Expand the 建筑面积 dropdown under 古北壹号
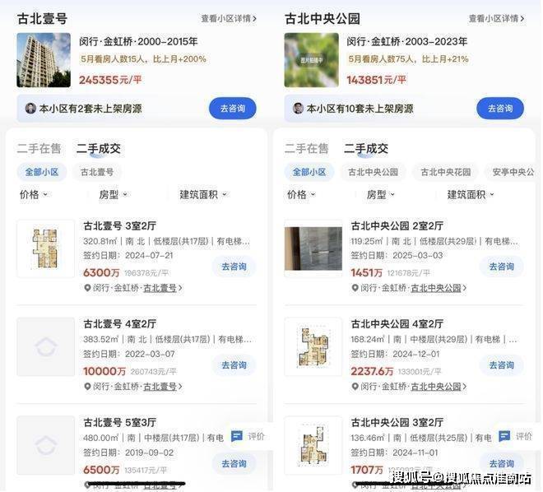 [203, 195]
